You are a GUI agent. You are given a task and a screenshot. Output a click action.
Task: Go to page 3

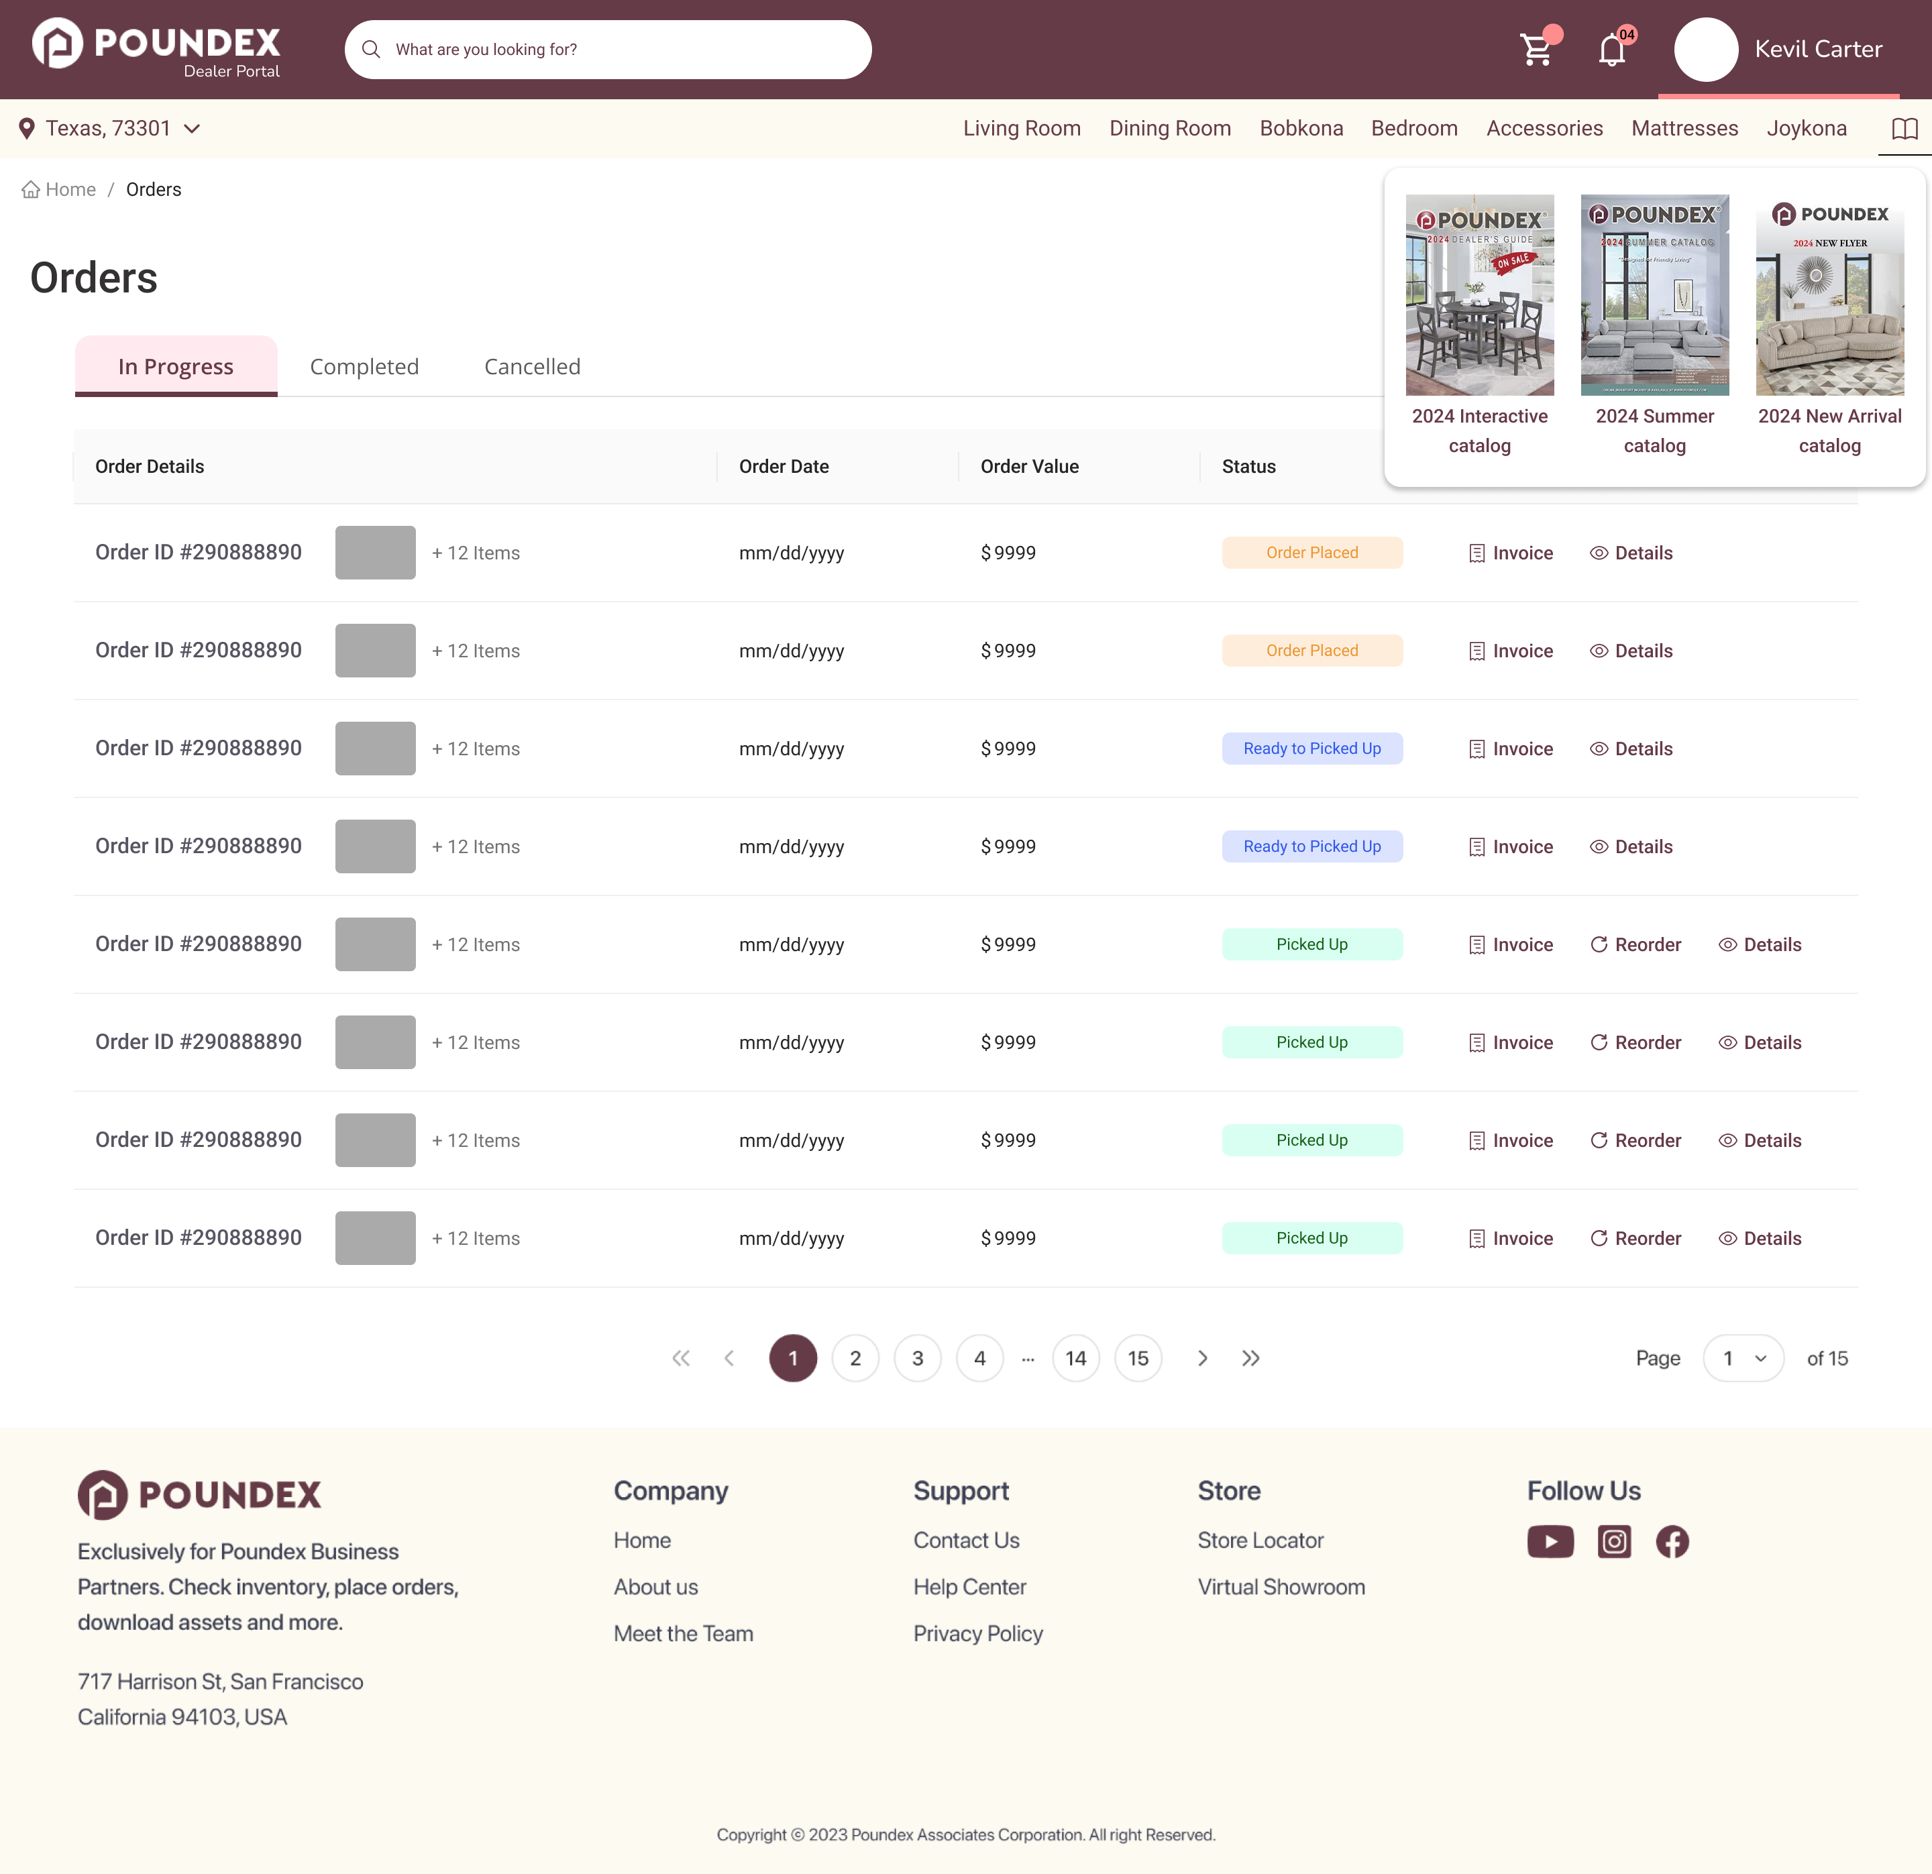point(918,1358)
